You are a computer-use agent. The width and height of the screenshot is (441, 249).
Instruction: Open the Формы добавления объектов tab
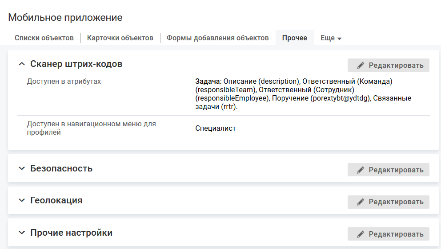[217, 38]
